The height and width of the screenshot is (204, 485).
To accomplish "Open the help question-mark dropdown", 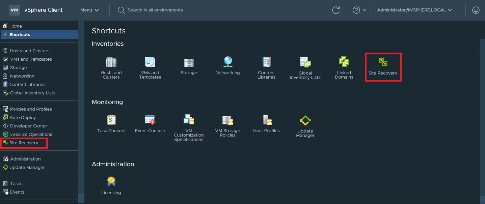I will (x=359, y=10).
